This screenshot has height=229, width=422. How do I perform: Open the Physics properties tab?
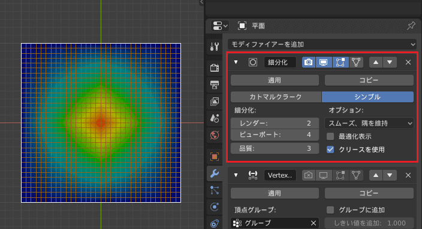(x=215, y=207)
